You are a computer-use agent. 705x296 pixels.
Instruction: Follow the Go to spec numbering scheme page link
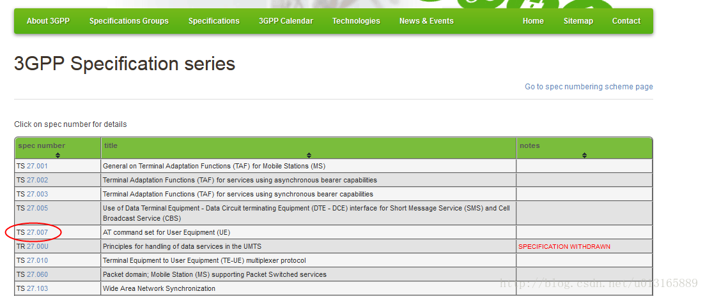[589, 87]
